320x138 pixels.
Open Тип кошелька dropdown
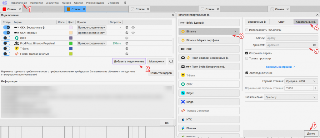pyautogui.click(x=291, y=97)
